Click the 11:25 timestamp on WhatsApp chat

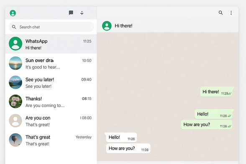[87, 41]
